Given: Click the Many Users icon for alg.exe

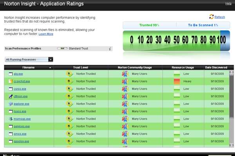Looking at the screenshot, I should tap(125, 74).
